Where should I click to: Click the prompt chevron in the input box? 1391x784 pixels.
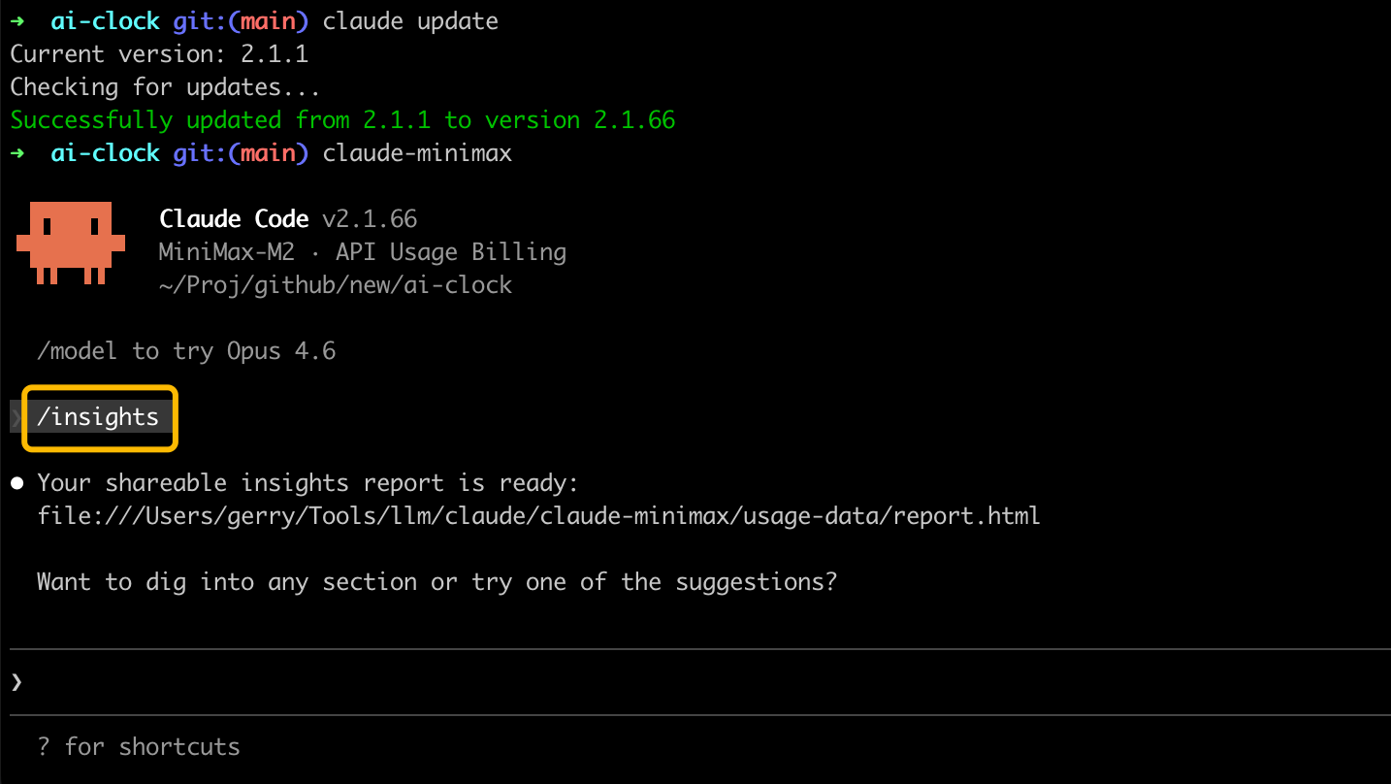[16, 682]
